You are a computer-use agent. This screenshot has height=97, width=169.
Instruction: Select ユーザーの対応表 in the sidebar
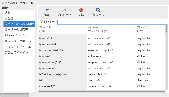click(x=19, y=30)
